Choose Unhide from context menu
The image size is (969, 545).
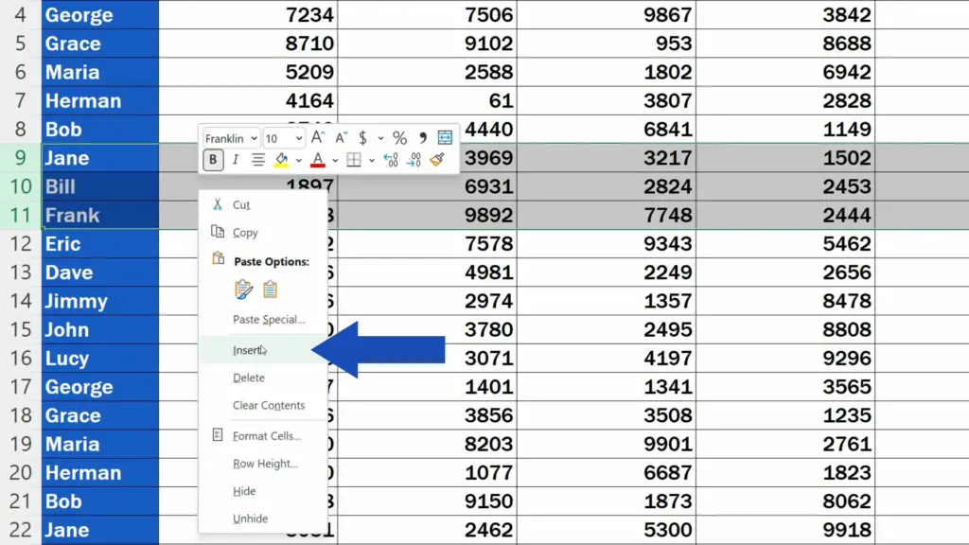(263, 519)
